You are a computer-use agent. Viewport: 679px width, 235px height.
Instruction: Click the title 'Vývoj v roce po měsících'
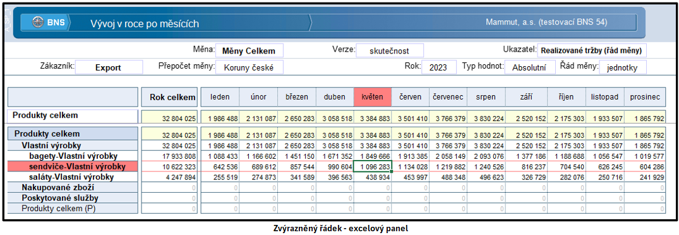145,23
